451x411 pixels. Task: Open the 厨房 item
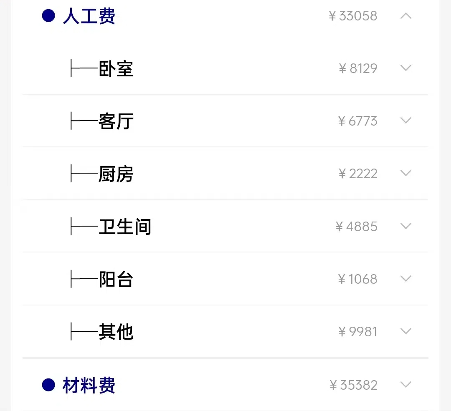(116, 174)
